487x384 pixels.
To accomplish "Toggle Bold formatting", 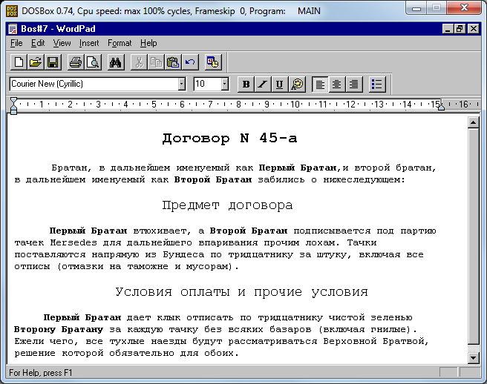I will click(246, 84).
